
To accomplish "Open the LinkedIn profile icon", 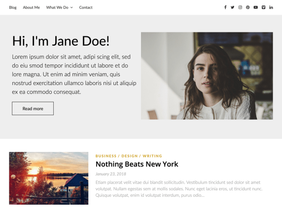I will pos(271,7).
